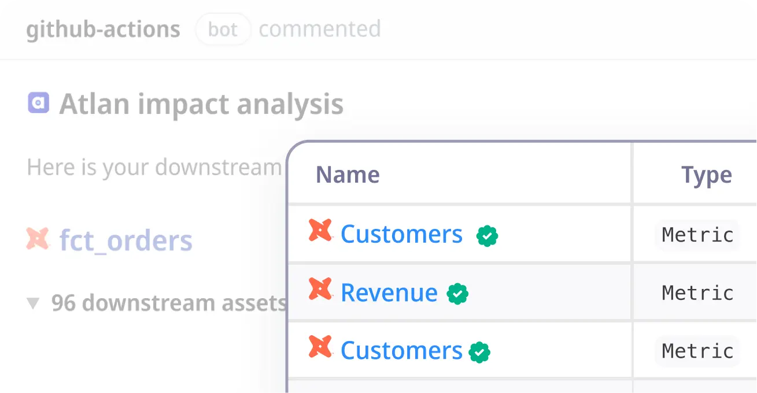The image size is (757, 393).
Task: Click the Metric tag in Revenue row
Action: point(697,293)
